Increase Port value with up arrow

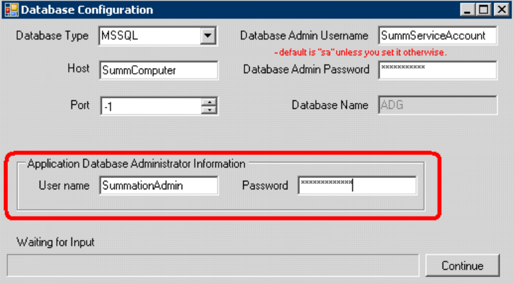210,101
